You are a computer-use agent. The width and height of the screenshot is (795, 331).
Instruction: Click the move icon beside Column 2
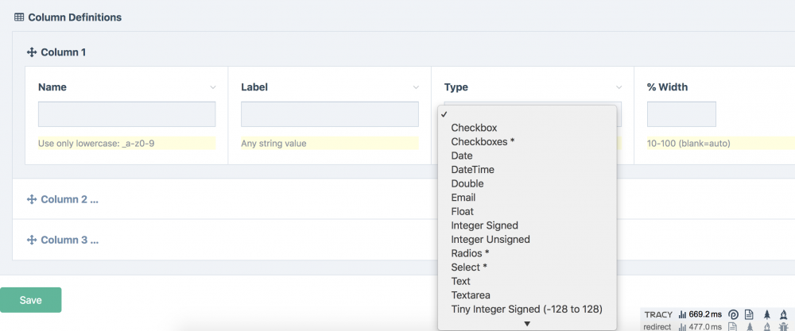click(x=33, y=199)
